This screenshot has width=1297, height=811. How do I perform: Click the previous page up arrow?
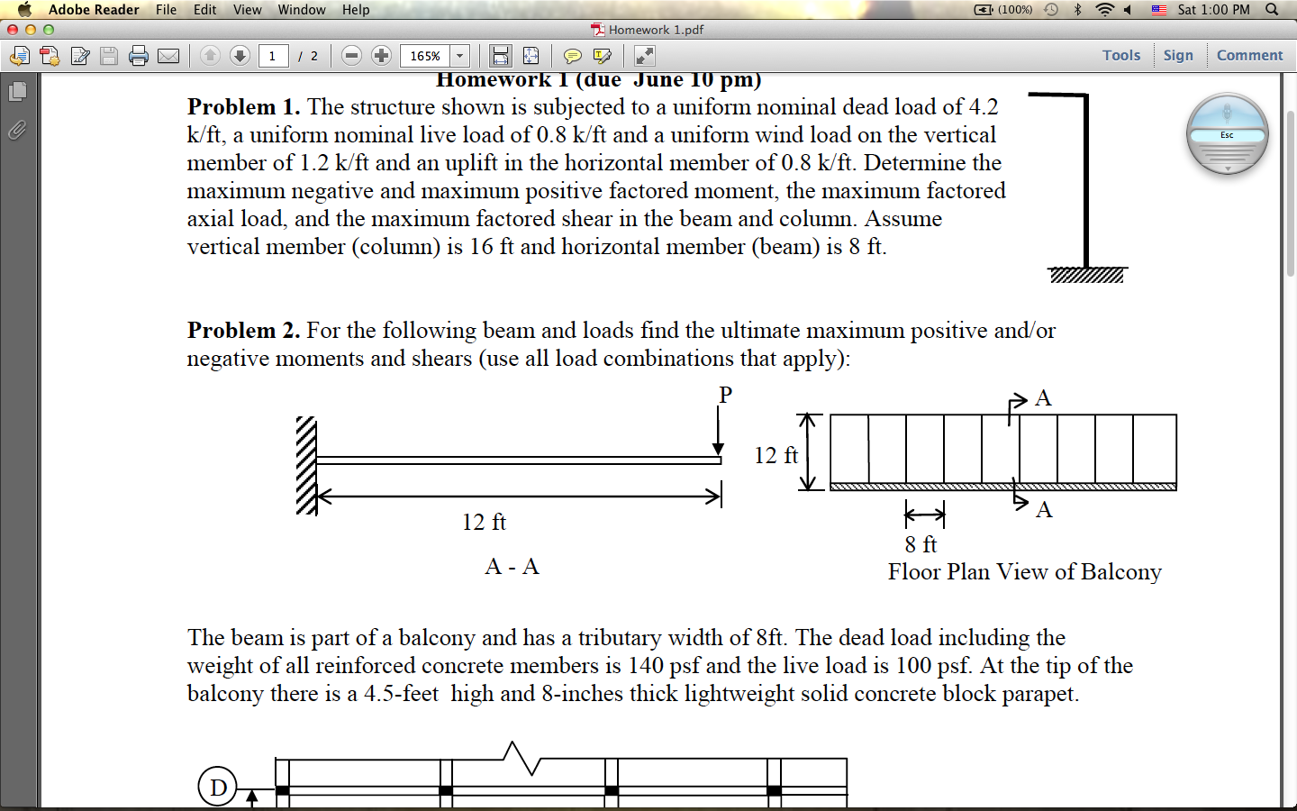pyautogui.click(x=209, y=55)
